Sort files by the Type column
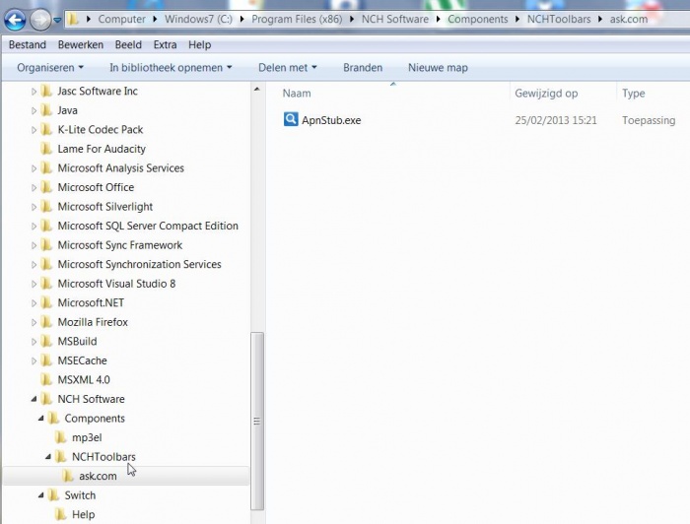The height and width of the screenshot is (524, 690). tap(633, 94)
